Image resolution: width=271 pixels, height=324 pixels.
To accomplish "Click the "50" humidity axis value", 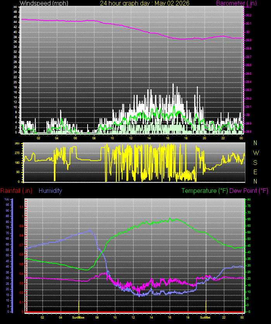I will coord(8,256).
